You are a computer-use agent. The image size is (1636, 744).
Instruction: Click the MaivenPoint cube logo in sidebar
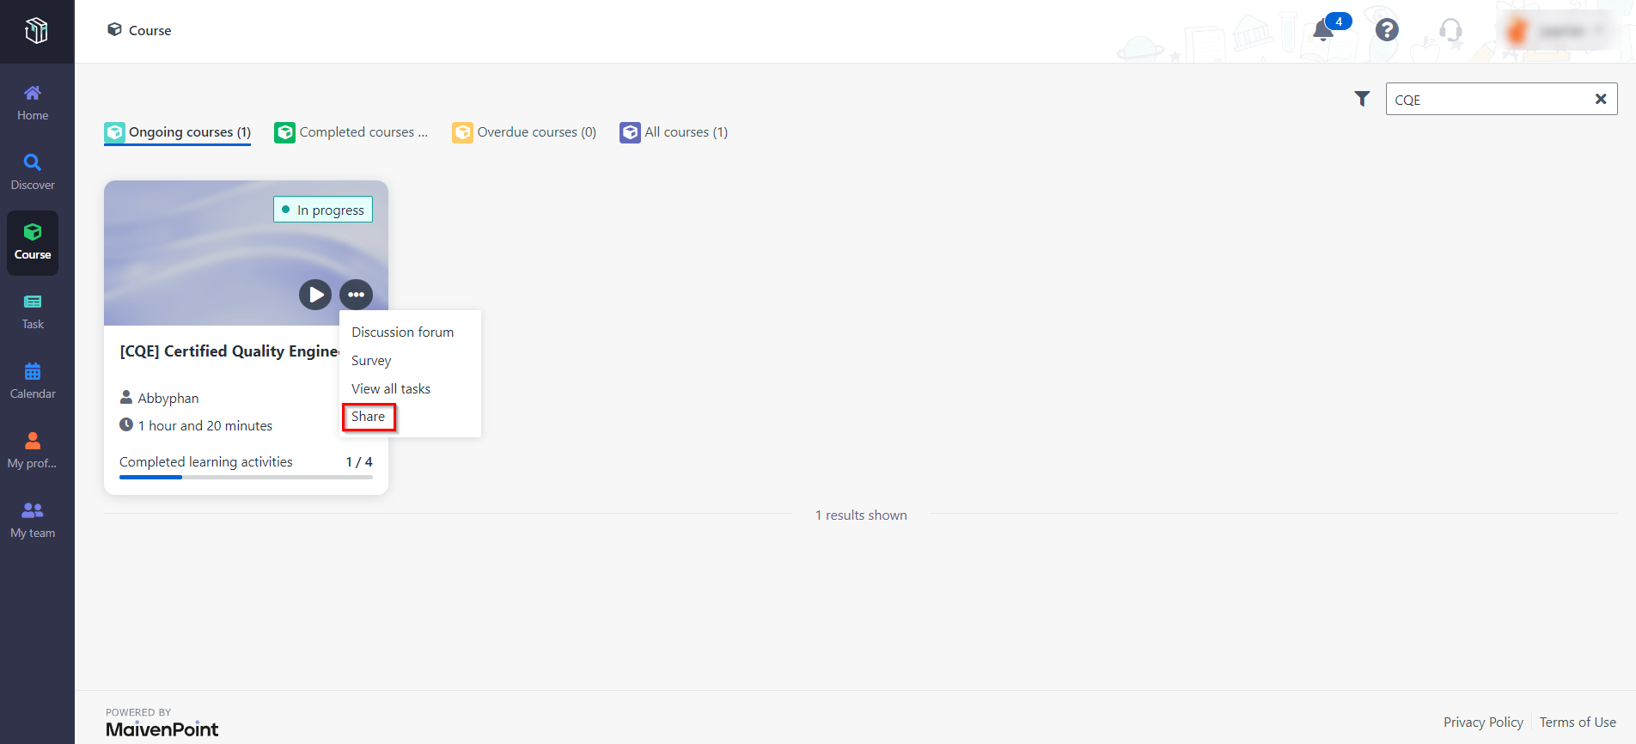[x=36, y=31]
